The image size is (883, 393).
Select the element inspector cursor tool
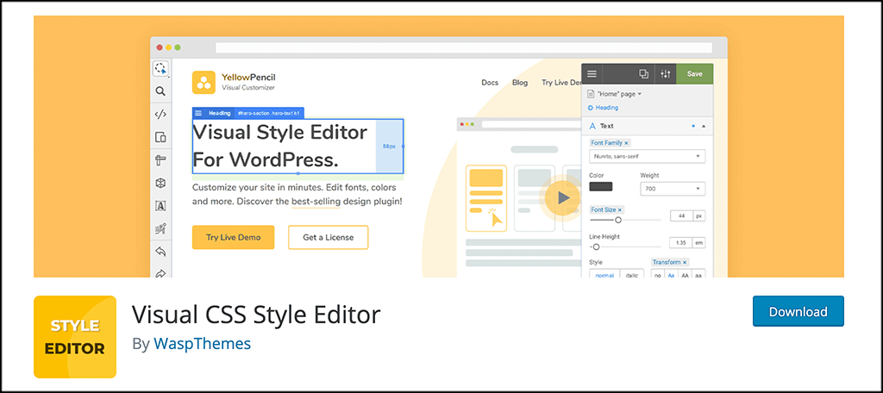[x=160, y=69]
